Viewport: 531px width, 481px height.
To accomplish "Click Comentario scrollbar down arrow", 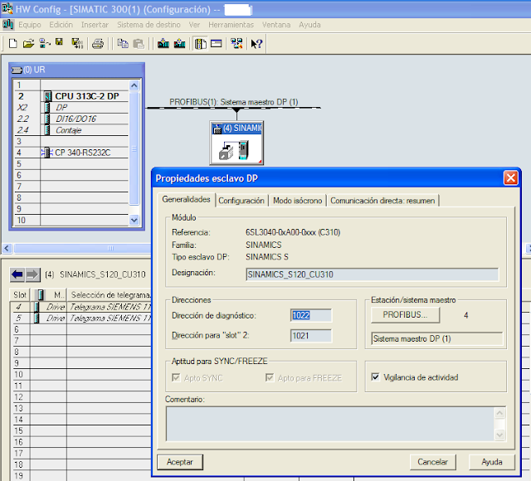I will 499,435.
